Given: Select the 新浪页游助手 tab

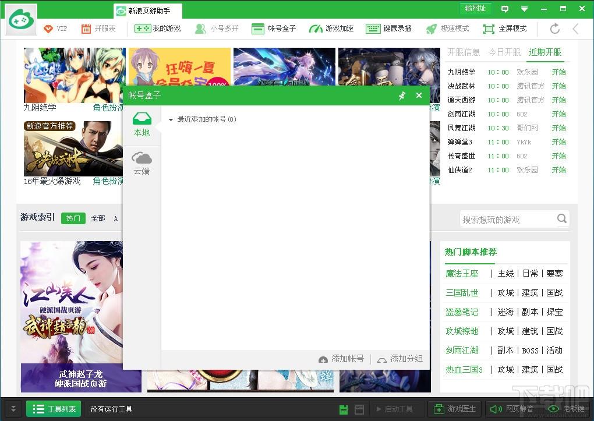Looking at the screenshot, I should pyautogui.click(x=148, y=10).
